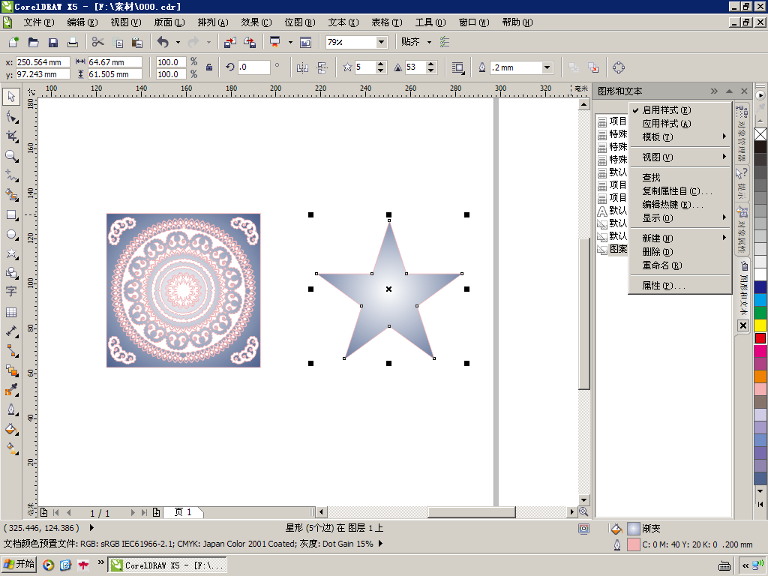Open 工具(O) menu

(430, 22)
